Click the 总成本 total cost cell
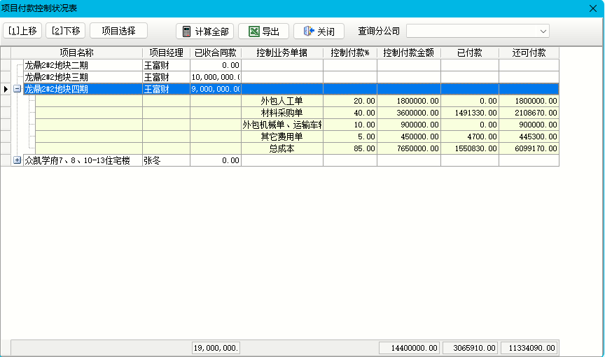 pyautogui.click(x=281, y=148)
